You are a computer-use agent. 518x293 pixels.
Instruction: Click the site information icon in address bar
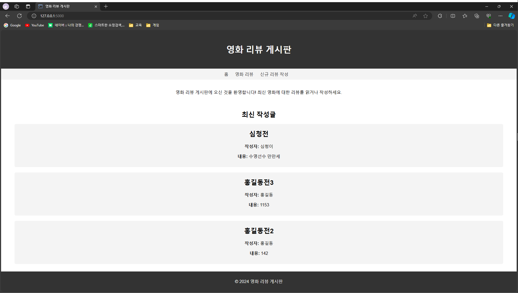(x=34, y=16)
